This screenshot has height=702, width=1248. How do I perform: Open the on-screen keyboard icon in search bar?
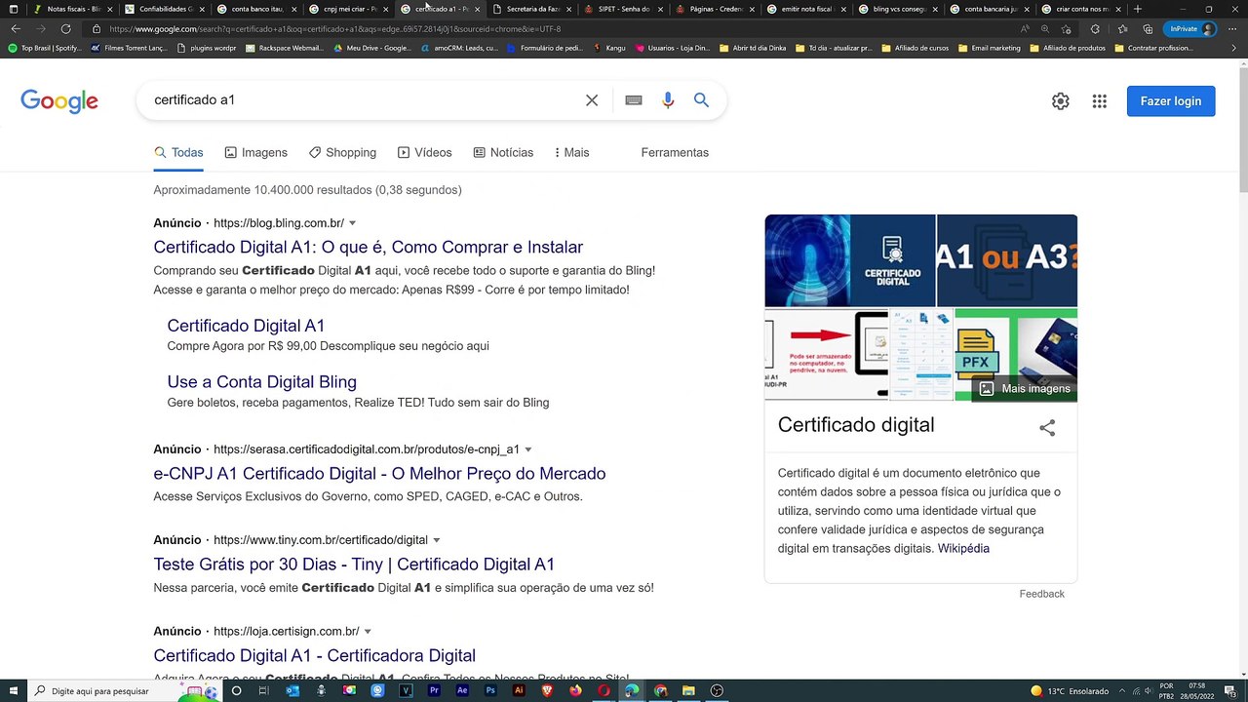[x=634, y=100]
